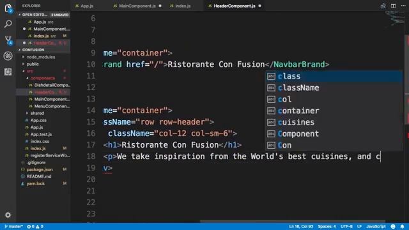The height and width of the screenshot is (230, 409).
Task: Change language mode via JavaScript status item
Action: 376,226
